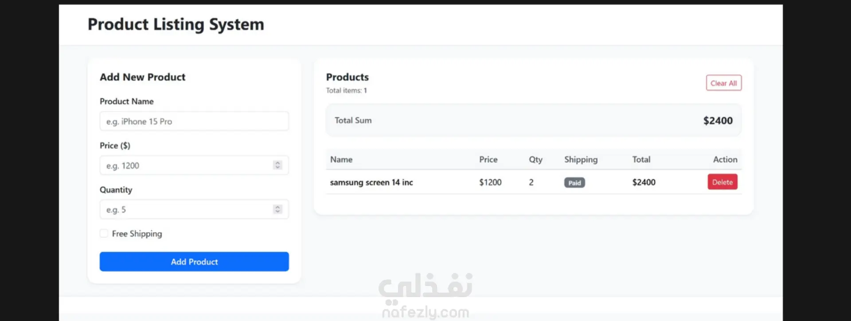Increase Quantity with the up arrow

pos(278,207)
